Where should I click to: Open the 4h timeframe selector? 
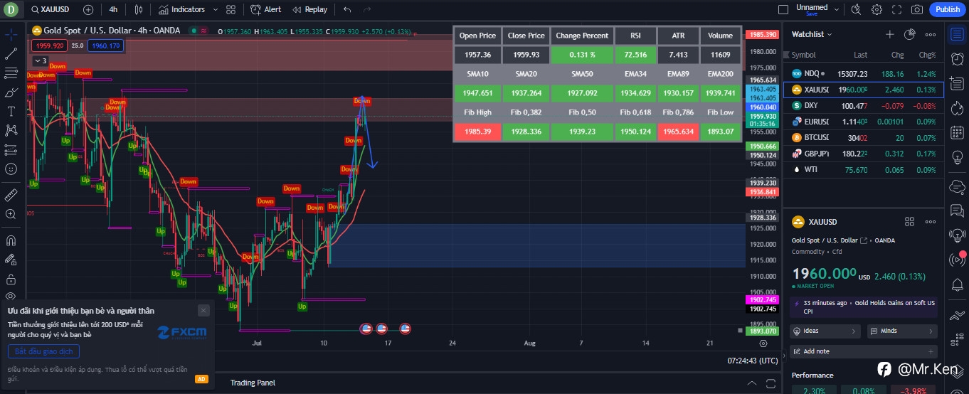(x=114, y=9)
